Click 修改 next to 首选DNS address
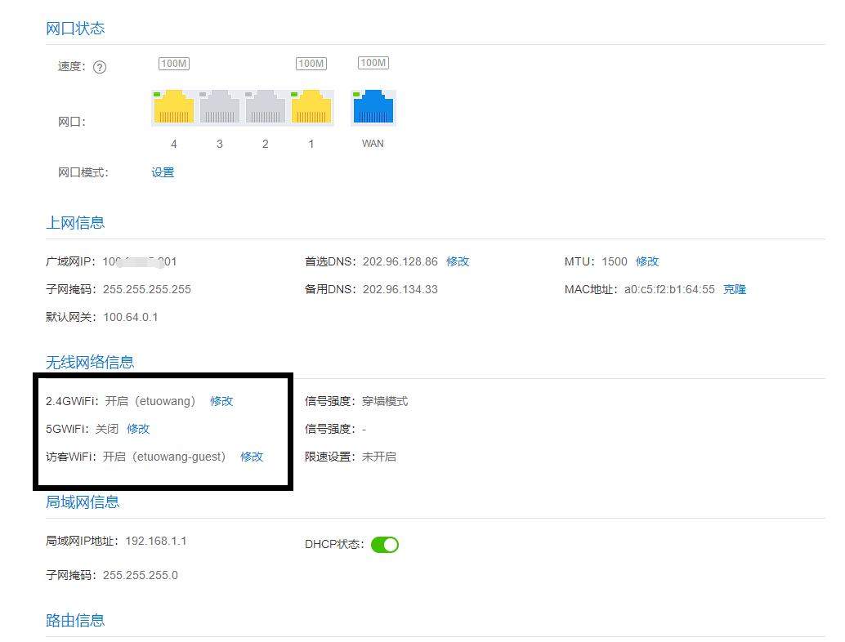Screen dimensions: 845x642 (457, 261)
